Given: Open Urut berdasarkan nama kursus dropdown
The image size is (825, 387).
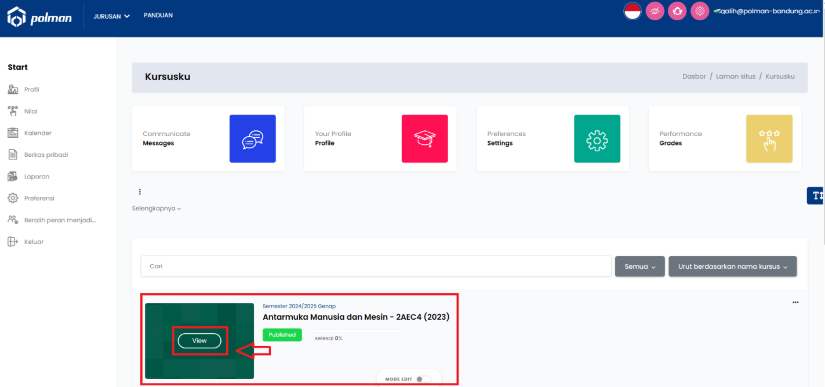Looking at the screenshot, I should click(732, 266).
